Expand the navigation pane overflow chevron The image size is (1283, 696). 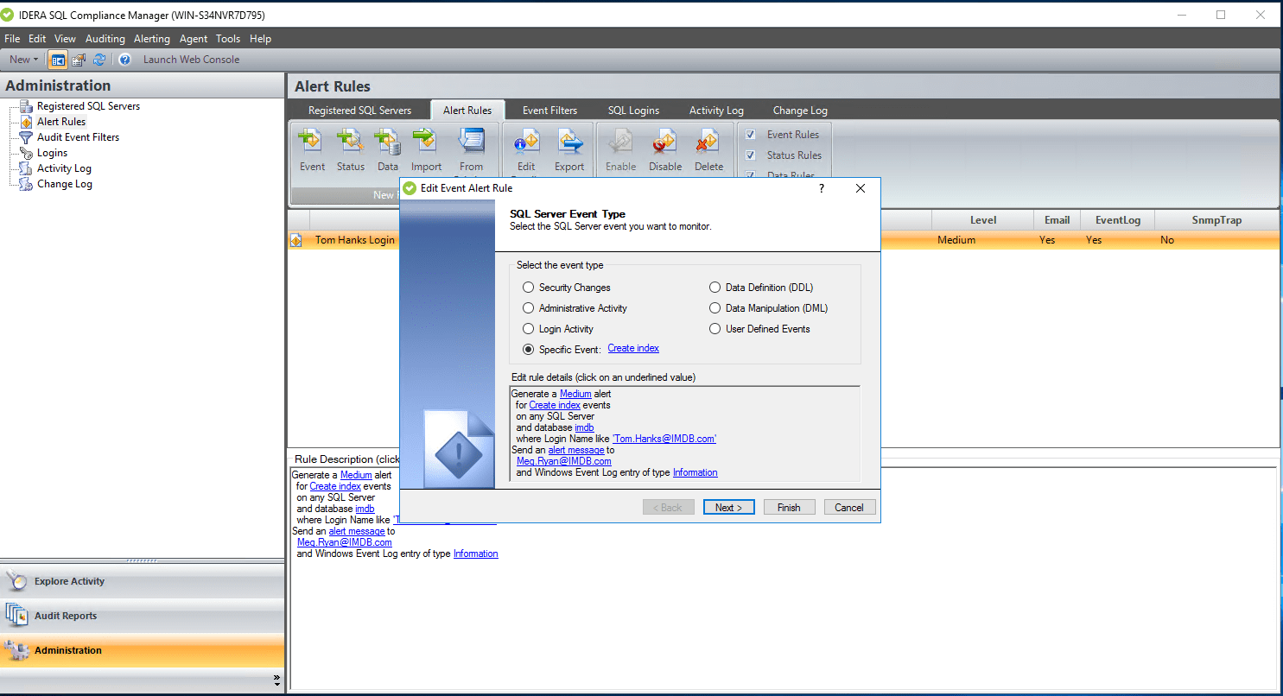coord(277,680)
